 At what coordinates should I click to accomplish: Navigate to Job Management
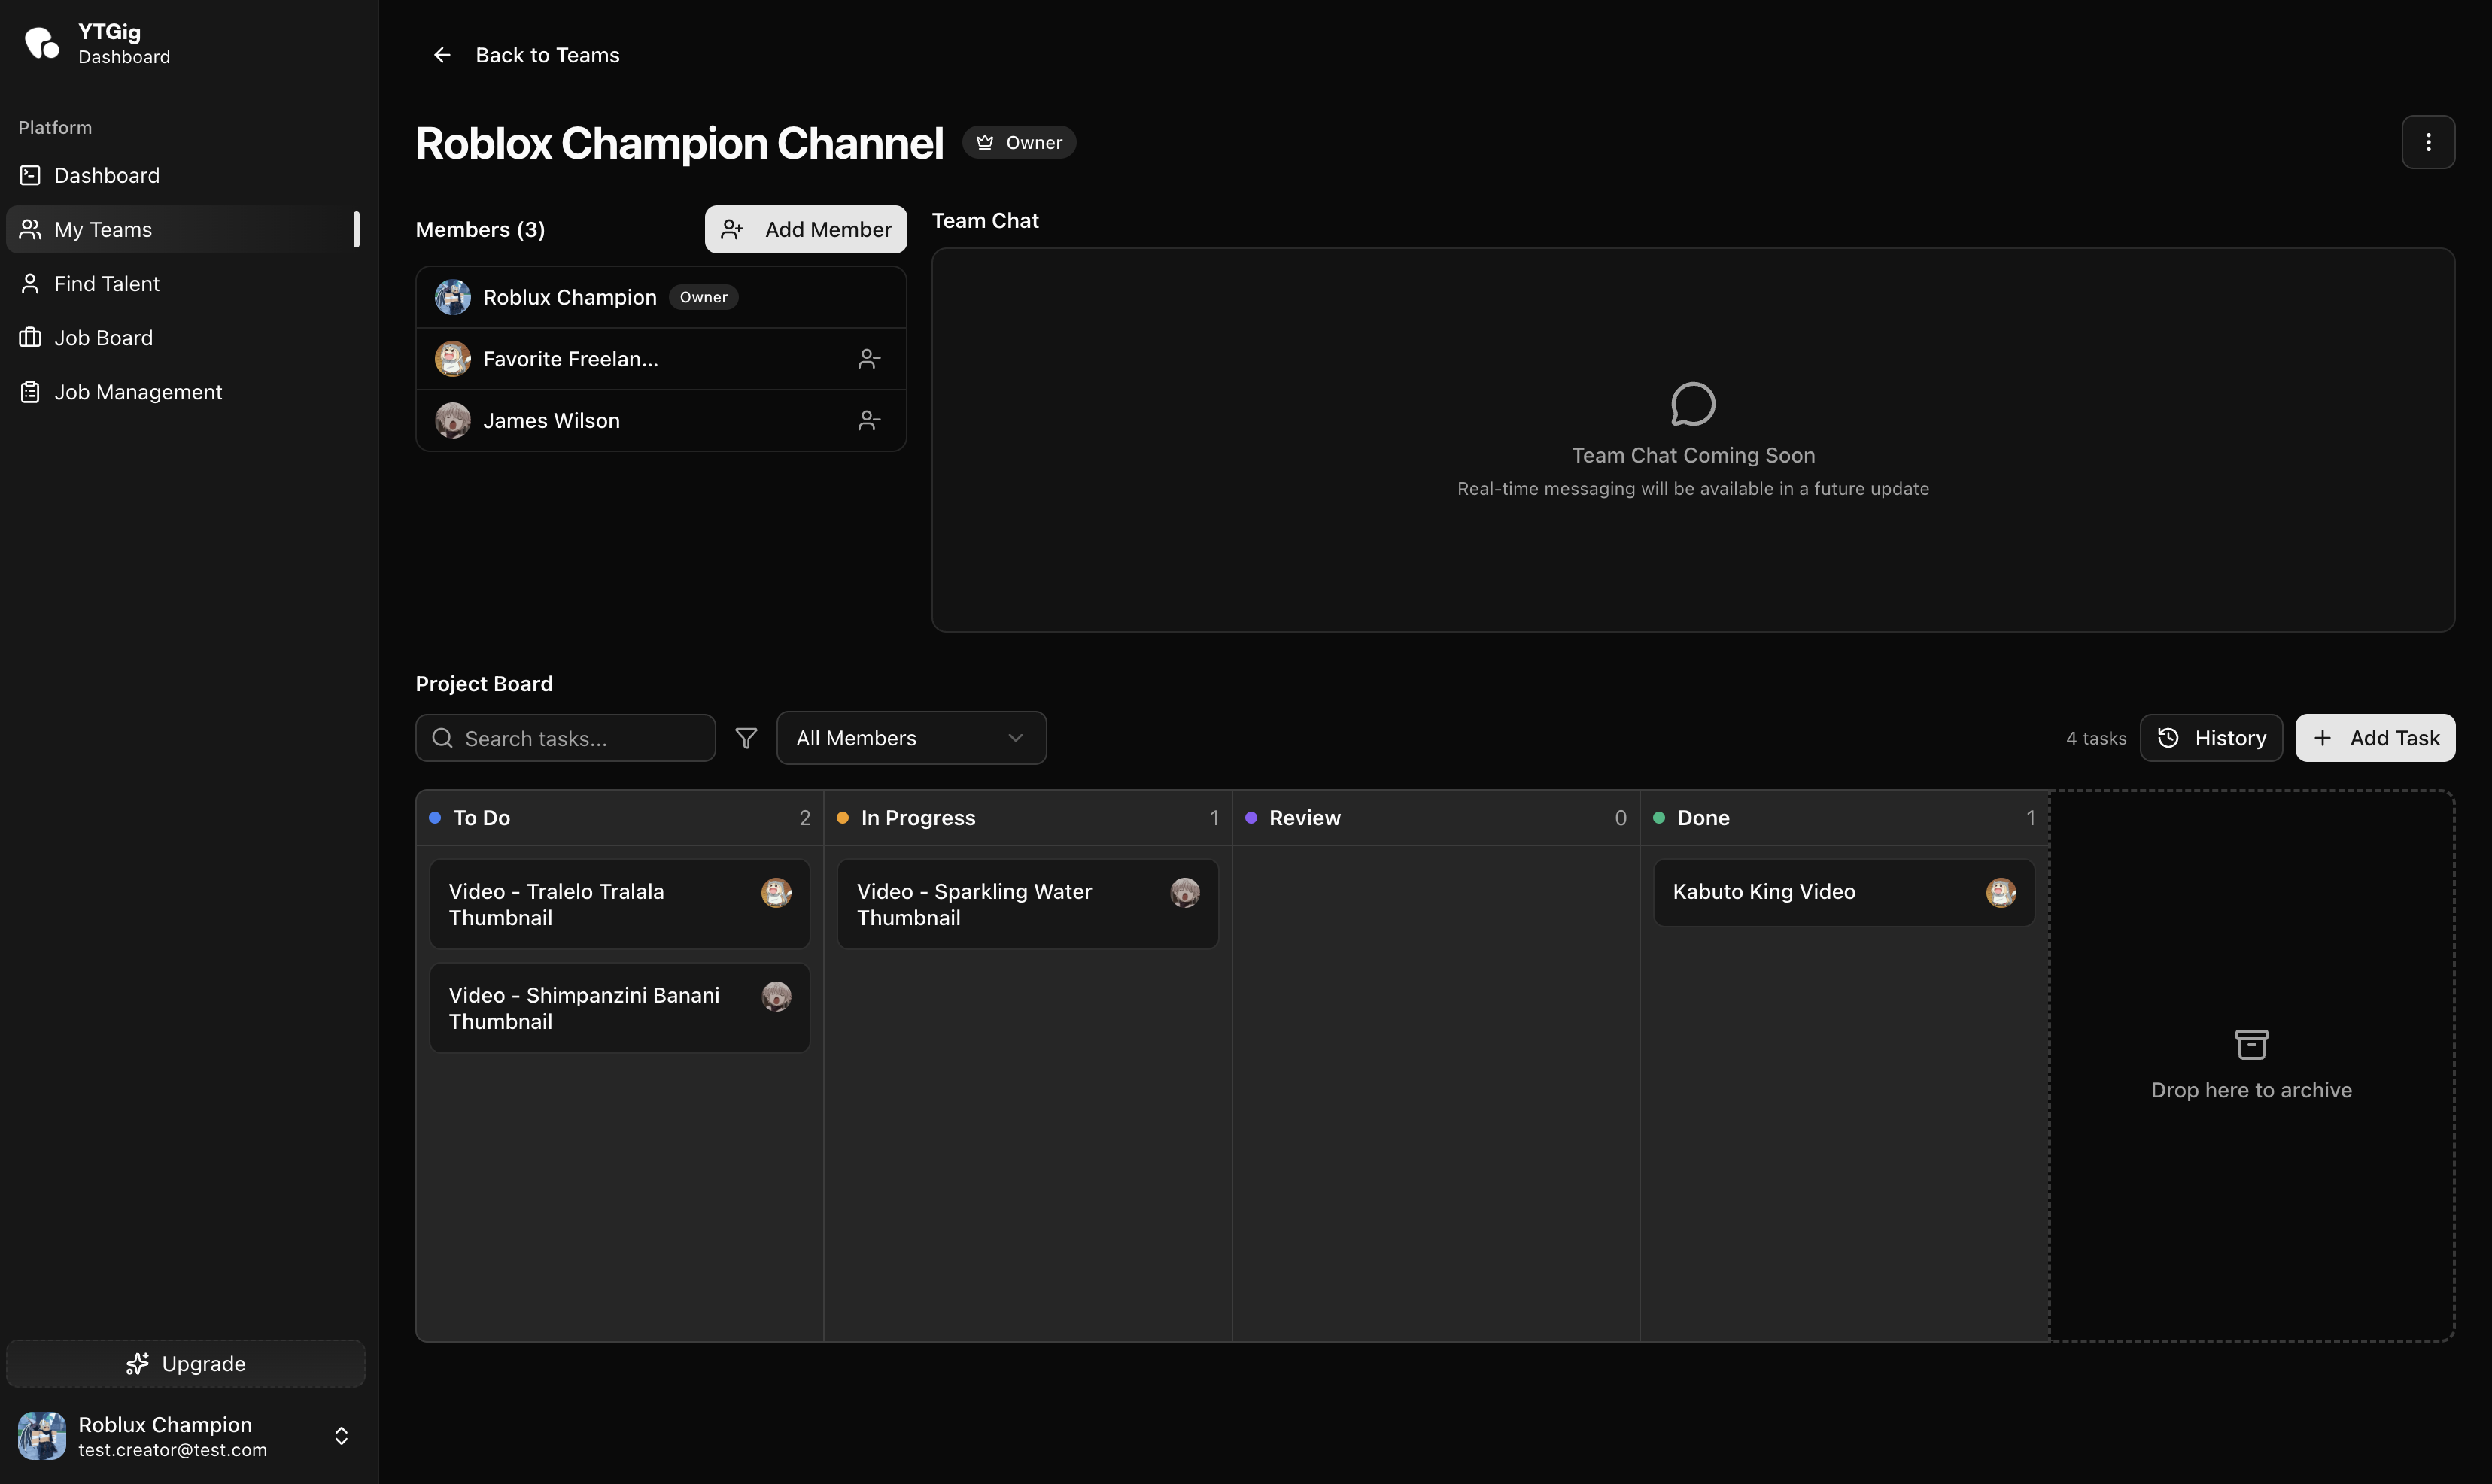[137, 392]
